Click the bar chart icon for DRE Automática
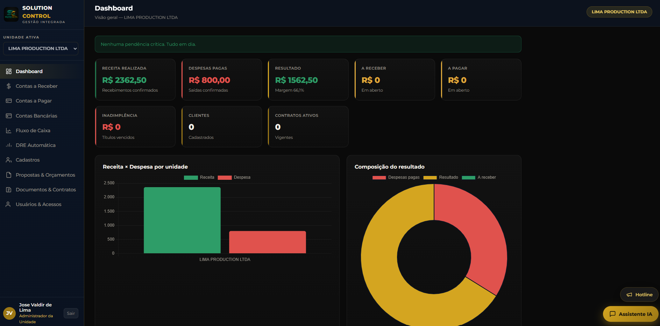This screenshot has height=326, width=660. click(9, 145)
